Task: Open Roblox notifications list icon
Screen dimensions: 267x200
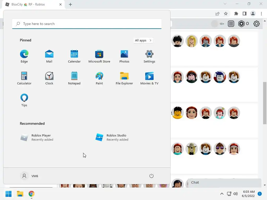Action: (x=231, y=24)
